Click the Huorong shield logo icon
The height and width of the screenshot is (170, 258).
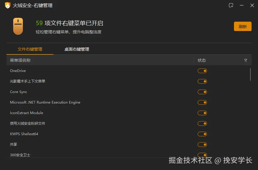[8, 5]
